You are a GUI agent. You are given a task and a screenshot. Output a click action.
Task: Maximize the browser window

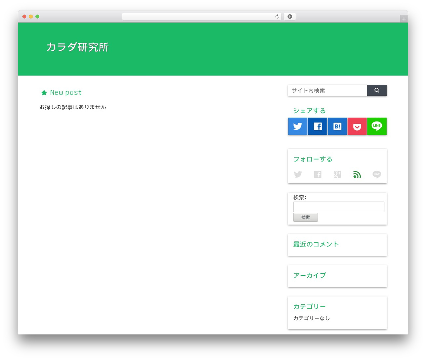[37, 17]
